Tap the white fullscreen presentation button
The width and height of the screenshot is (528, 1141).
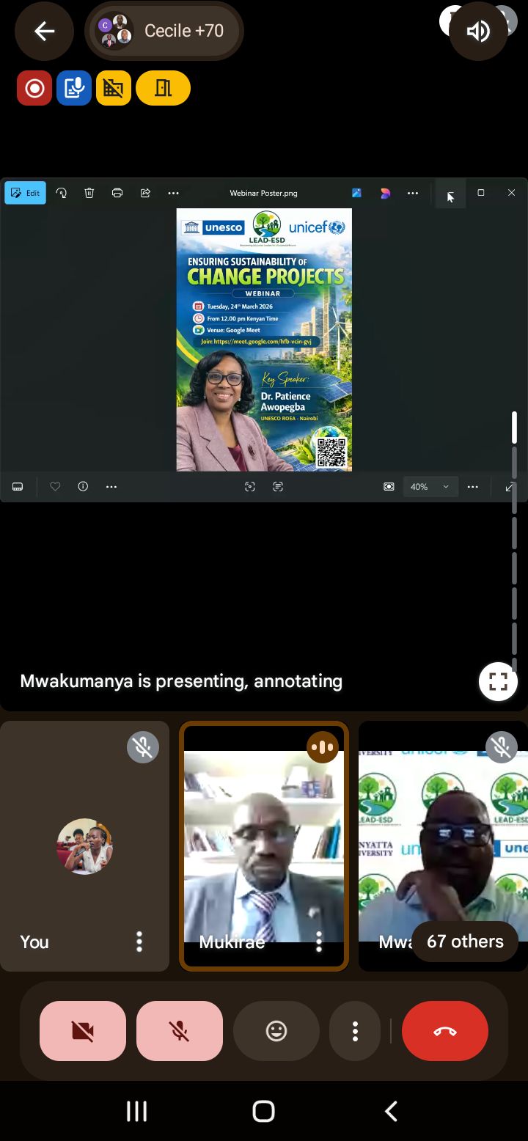pyautogui.click(x=498, y=682)
